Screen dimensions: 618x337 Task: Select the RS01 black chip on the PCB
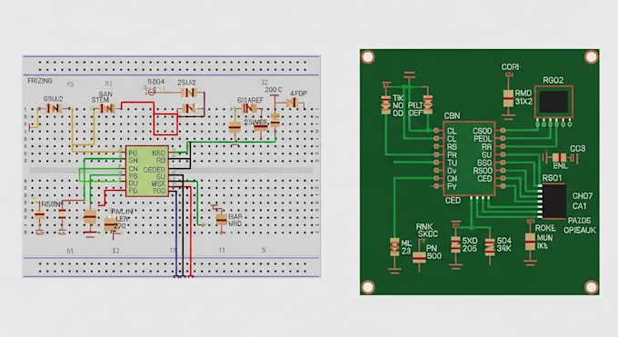coord(553,201)
